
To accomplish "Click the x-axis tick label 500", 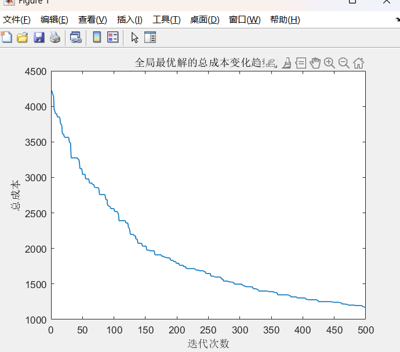I will [x=366, y=330].
